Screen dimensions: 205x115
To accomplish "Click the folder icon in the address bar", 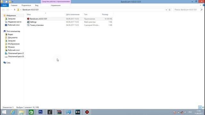I will pyautogui.click(x=18, y=10).
